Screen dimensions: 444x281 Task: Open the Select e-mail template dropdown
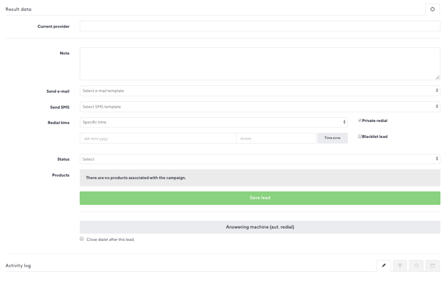pyautogui.click(x=260, y=91)
